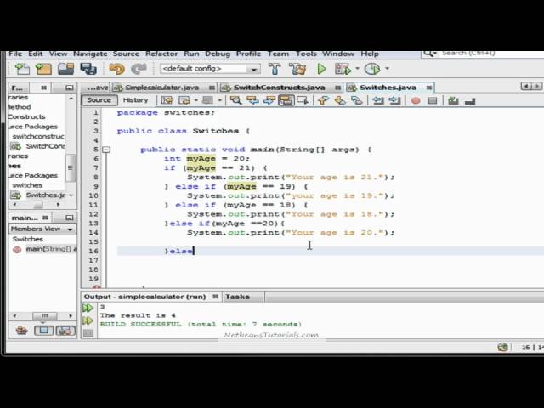Open the Navigate menu

90,54
